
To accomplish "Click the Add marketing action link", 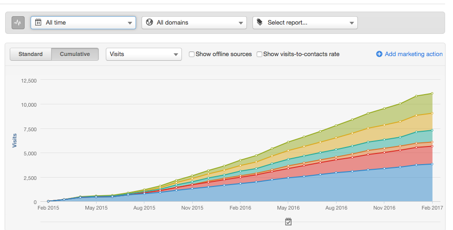I will click(x=413, y=54).
